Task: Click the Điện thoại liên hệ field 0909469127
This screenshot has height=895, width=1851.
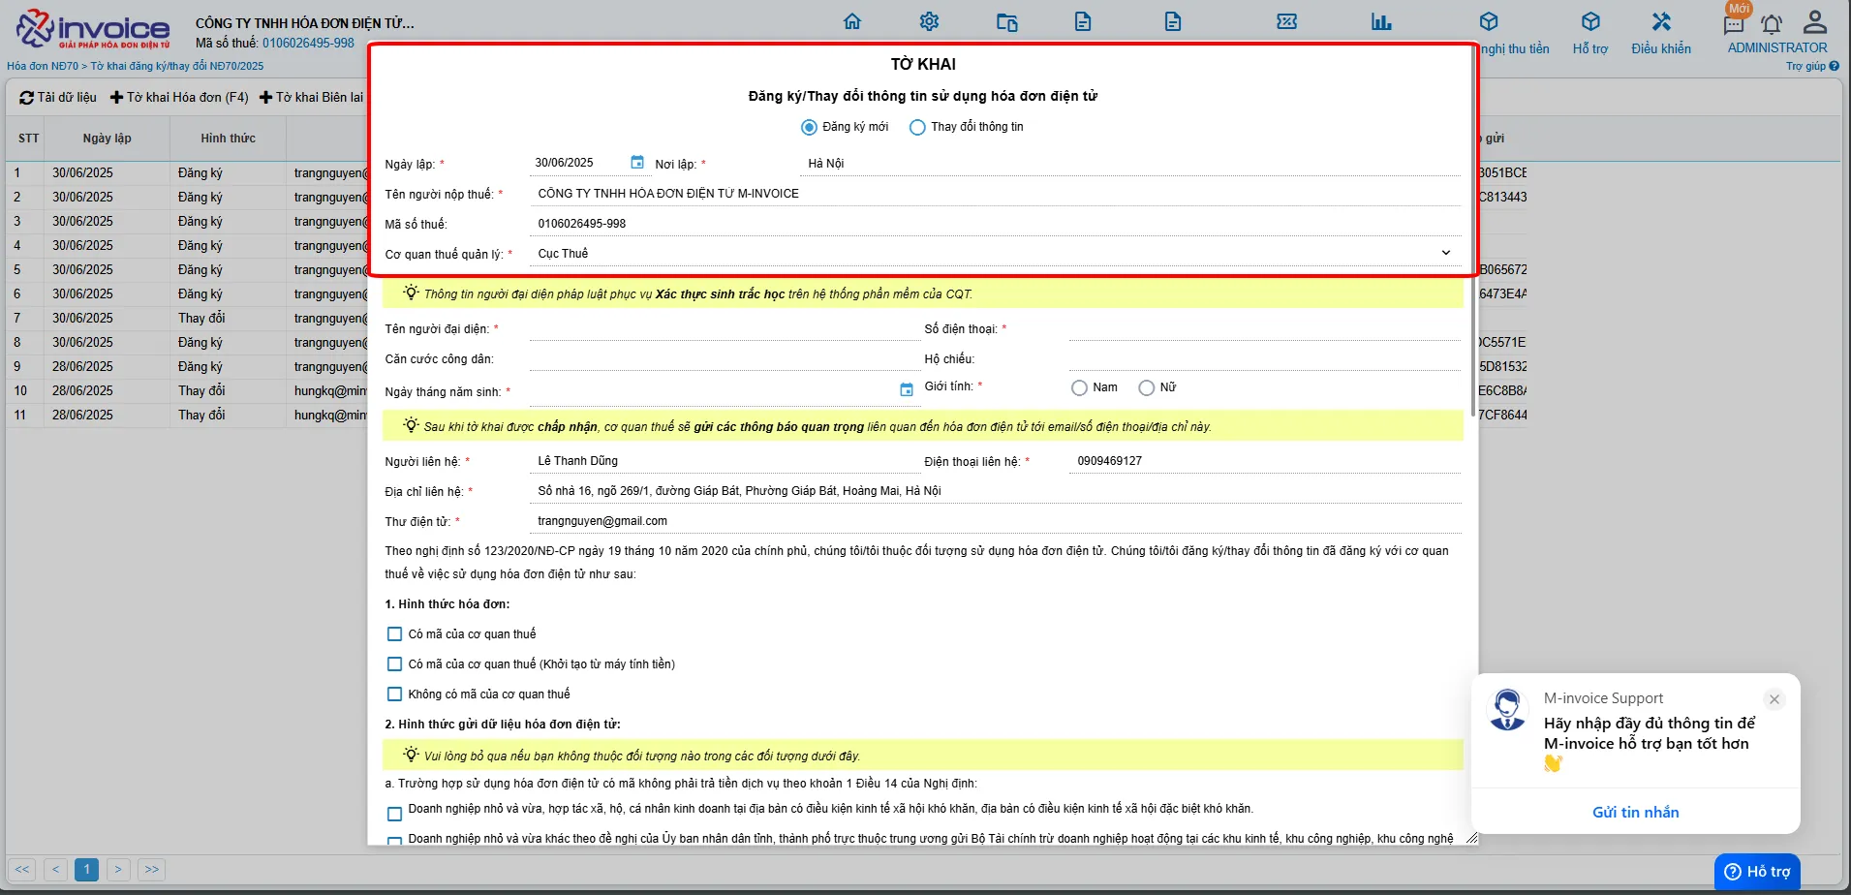Action: (1265, 461)
